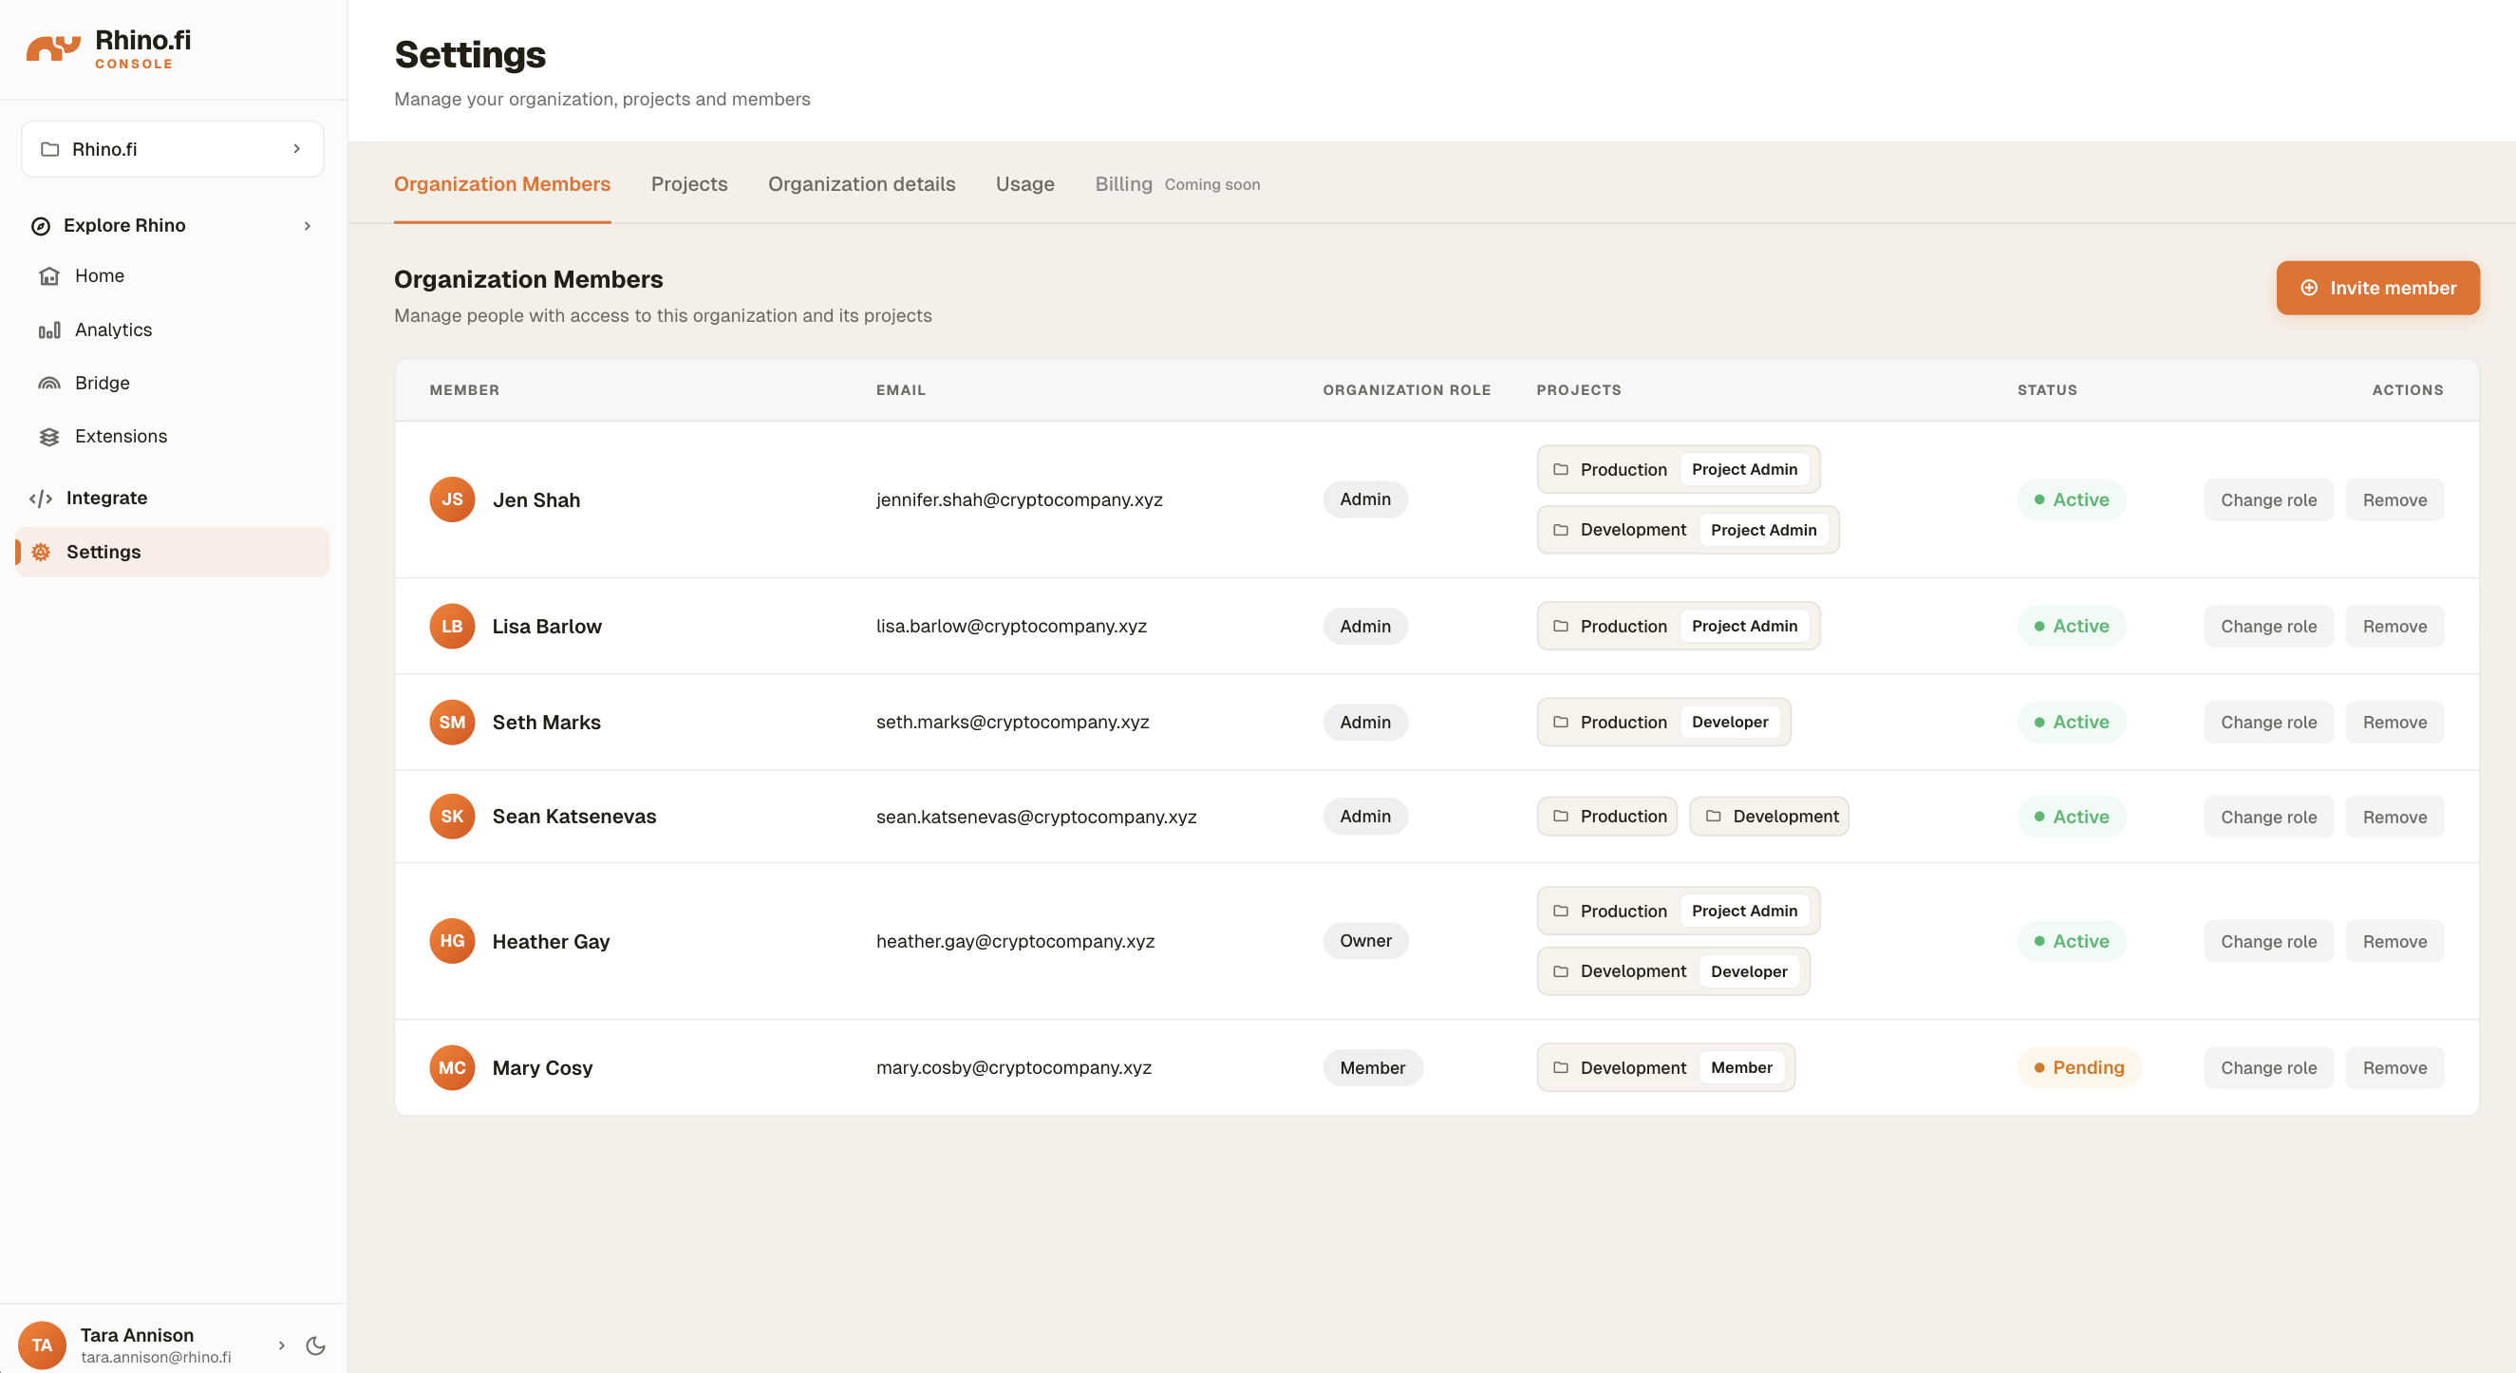This screenshot has width=2516, height=1373.
Task: Expand the Explore Rhino section chevron
Action: point(308,226)
